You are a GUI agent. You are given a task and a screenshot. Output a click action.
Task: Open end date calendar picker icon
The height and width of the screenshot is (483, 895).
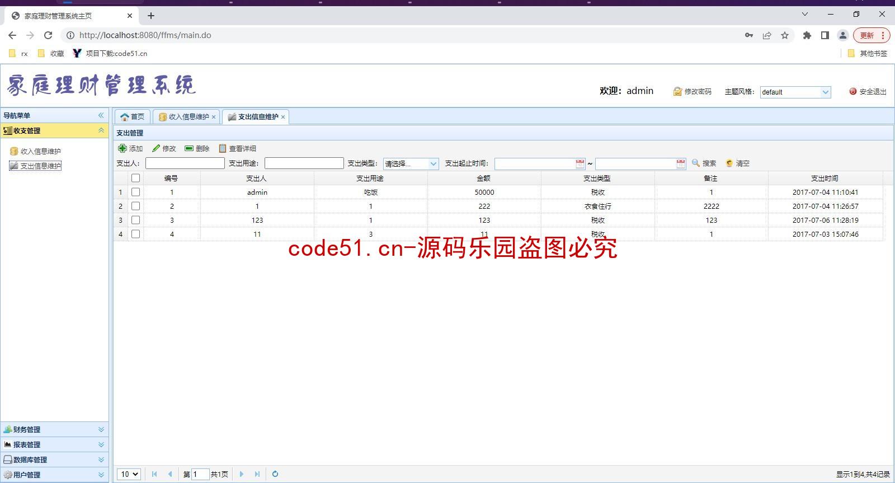681,163
